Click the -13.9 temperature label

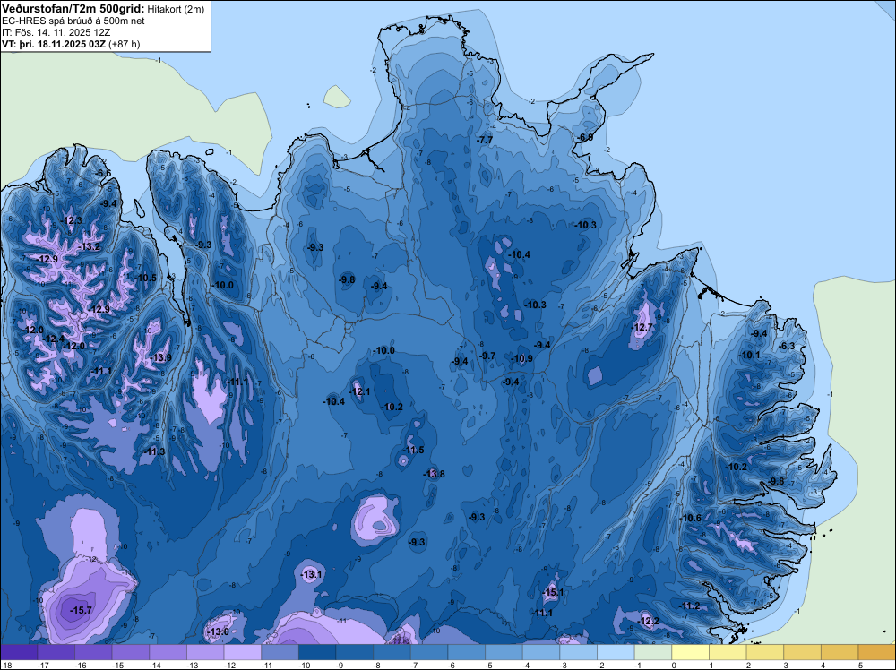click(160, 358)
